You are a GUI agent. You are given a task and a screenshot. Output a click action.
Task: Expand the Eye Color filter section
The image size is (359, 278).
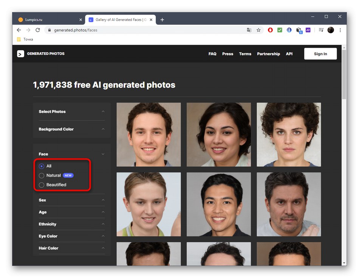72,236
